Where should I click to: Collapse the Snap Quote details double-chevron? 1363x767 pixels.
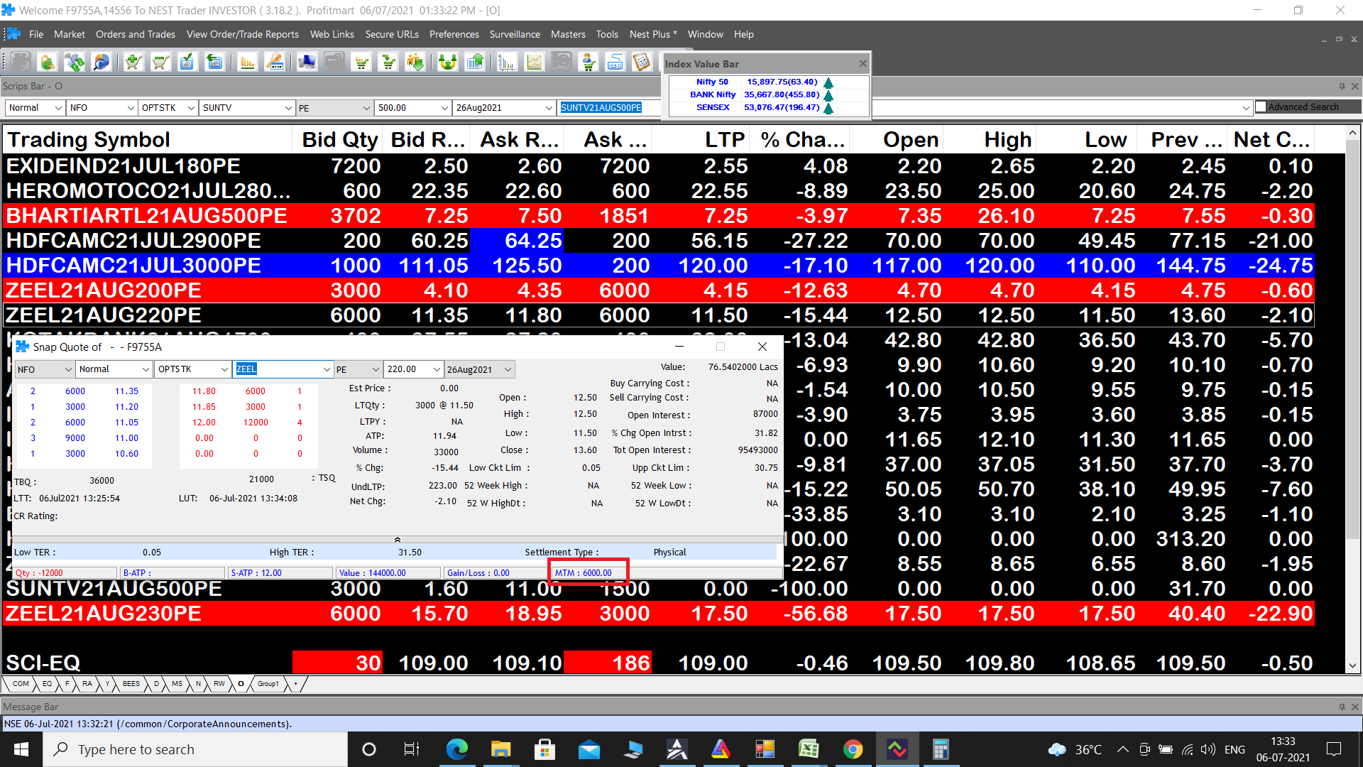(398, 540)
